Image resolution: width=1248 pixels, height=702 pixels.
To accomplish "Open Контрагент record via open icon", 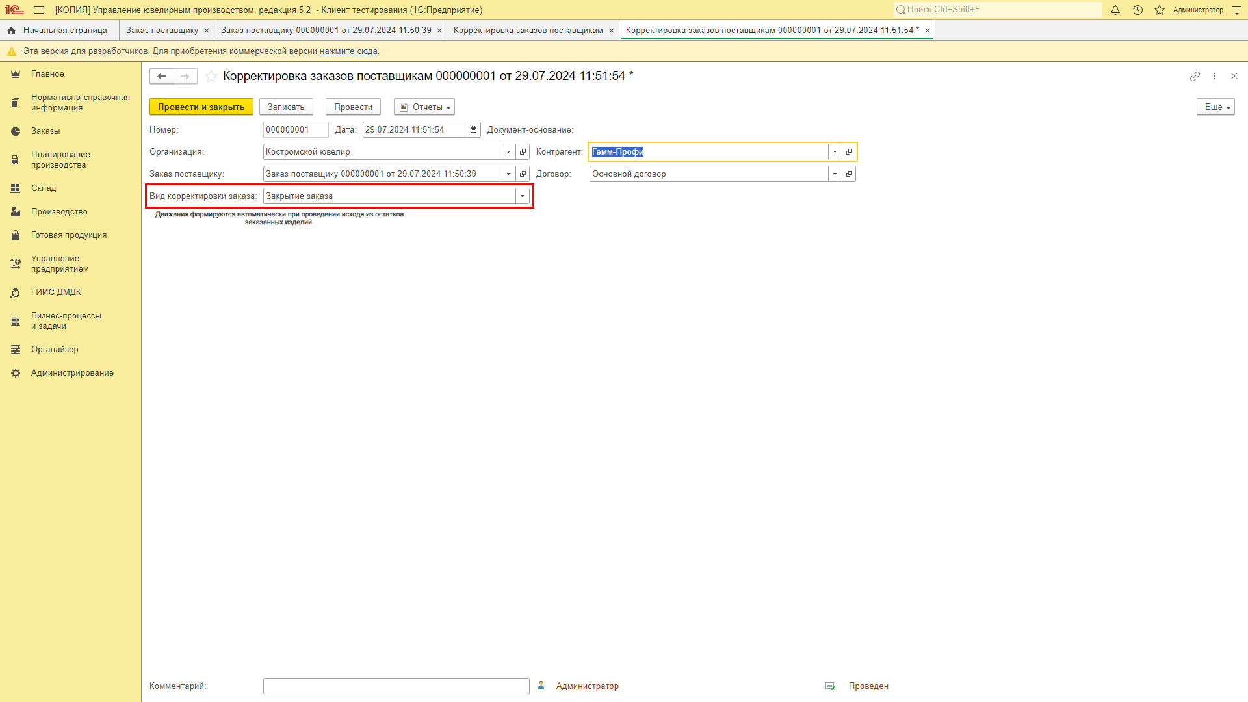I will (x=850, y=152).
